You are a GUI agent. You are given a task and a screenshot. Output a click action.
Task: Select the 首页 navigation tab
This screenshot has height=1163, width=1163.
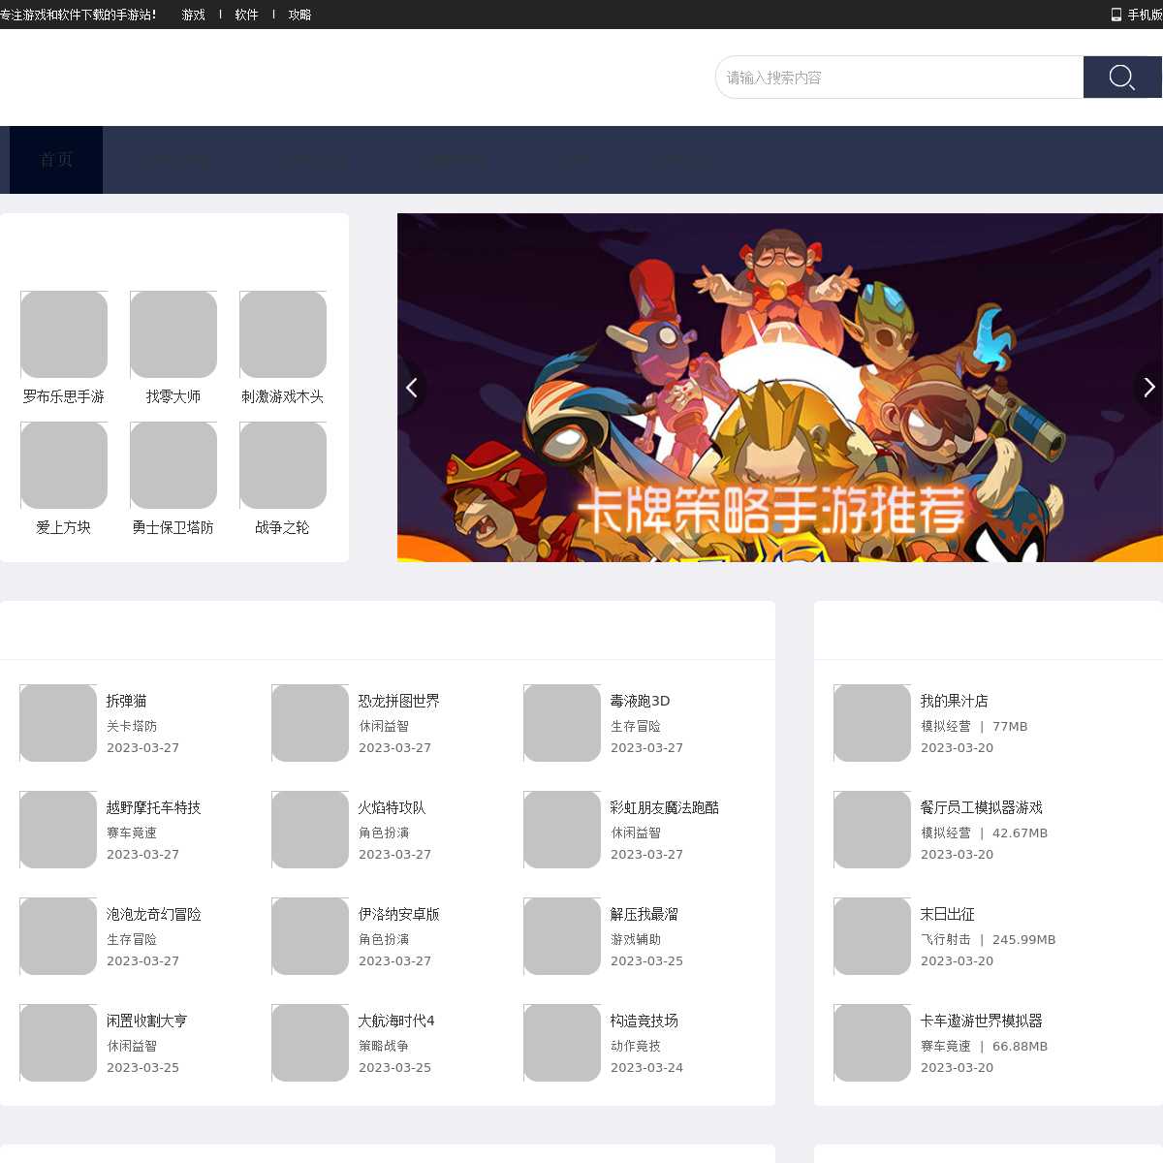coord(56,160)
